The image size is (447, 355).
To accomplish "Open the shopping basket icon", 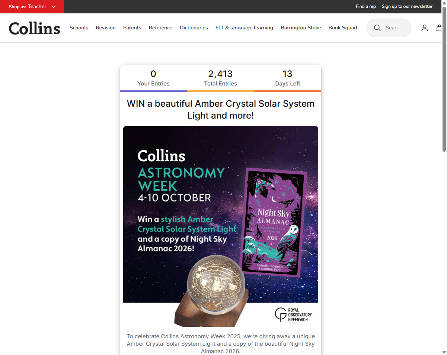I will (439, 28).
